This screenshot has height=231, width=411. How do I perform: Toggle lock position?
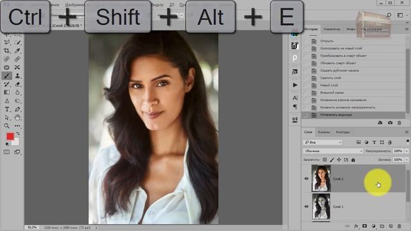click(x=339, y=160)
